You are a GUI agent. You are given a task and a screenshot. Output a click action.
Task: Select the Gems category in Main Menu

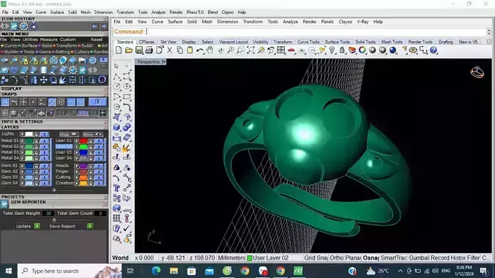coord(45,52)
